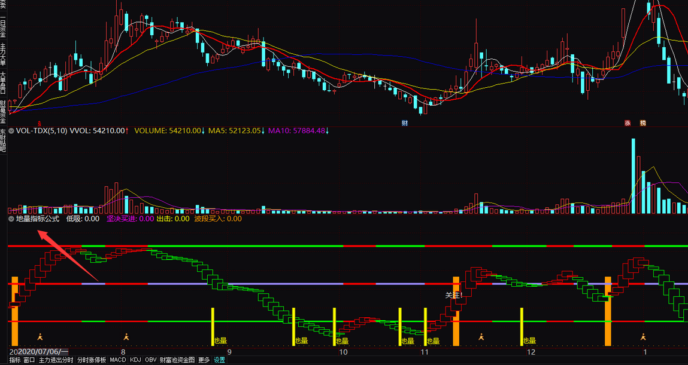
Task: Click the orange person icon above month 1
Action: point(643,337)
